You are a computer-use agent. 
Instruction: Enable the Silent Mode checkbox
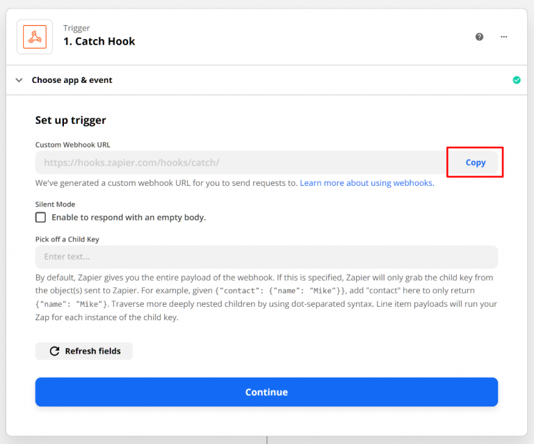41,217
